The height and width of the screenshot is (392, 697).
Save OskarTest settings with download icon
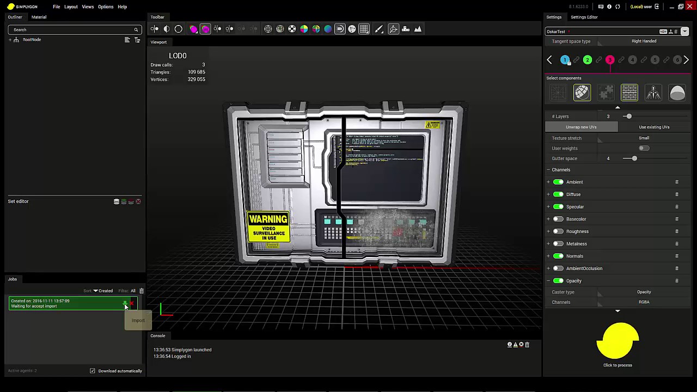671,32
